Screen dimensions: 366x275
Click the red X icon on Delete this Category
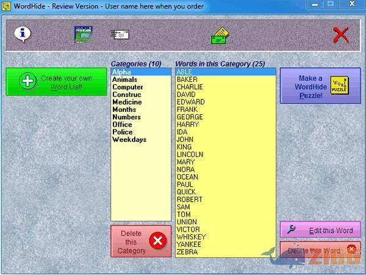[x=157, y=241]
